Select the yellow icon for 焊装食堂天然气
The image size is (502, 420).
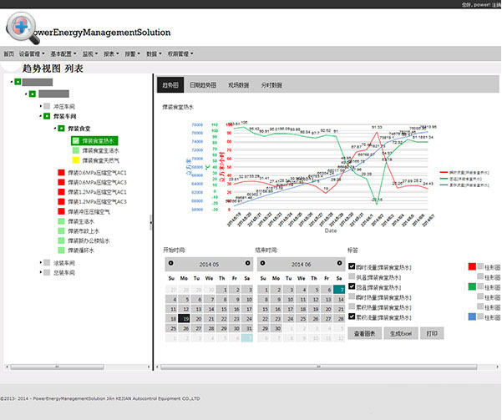point(75,160)
